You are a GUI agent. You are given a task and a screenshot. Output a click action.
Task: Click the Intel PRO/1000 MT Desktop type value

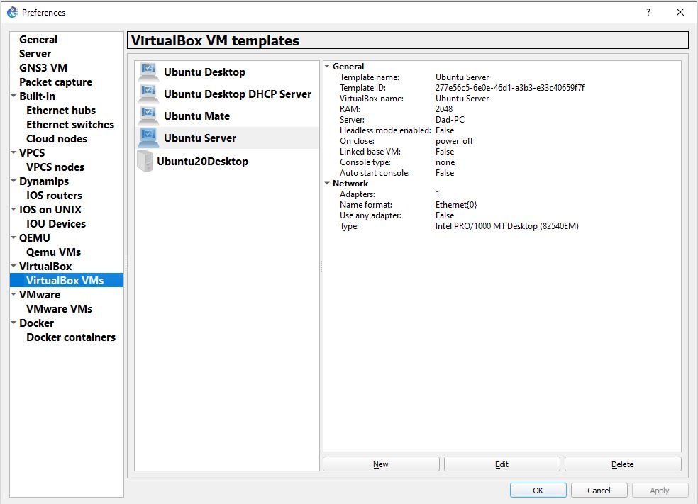pyautogui.click(x=507, y=226)
